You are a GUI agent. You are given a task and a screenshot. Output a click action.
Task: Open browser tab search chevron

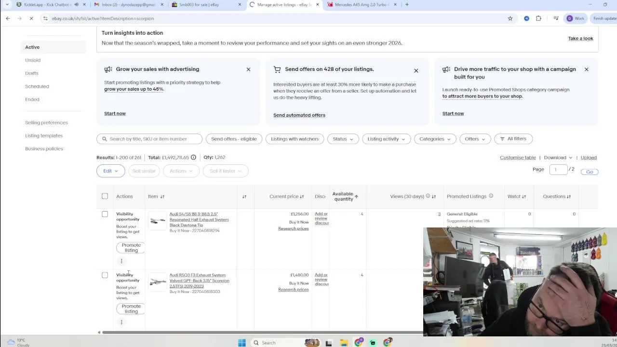[x=8, y=5]
